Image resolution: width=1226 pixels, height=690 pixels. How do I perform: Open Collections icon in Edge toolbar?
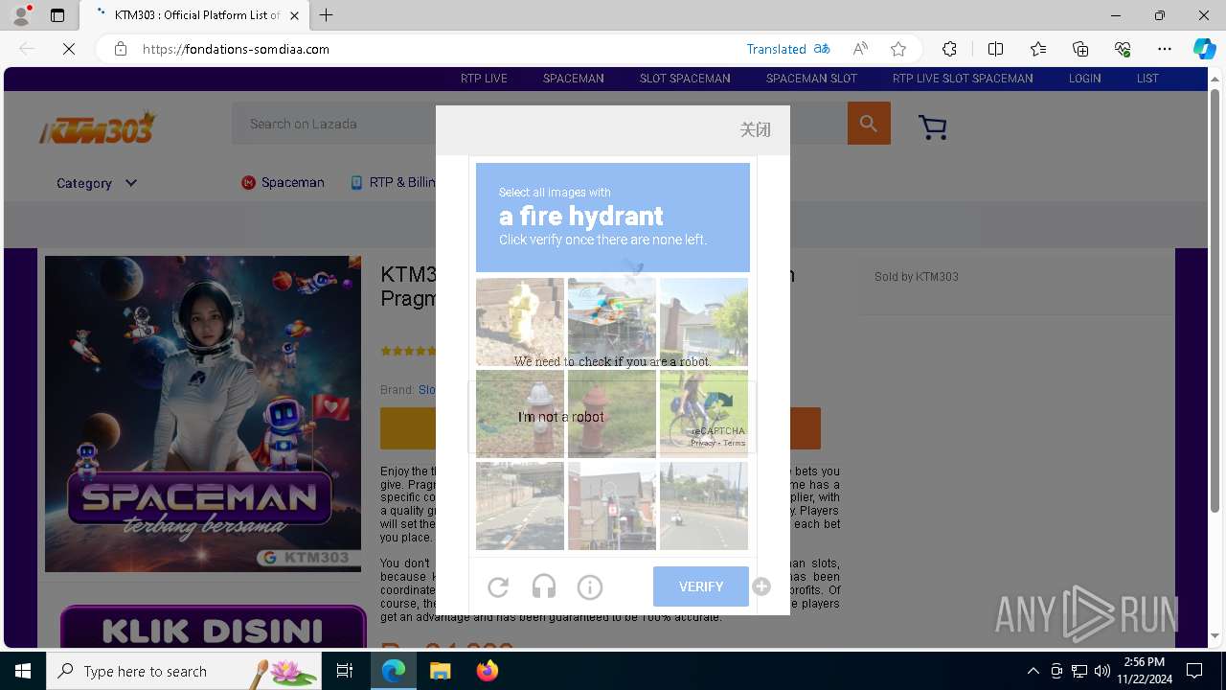1080,49
